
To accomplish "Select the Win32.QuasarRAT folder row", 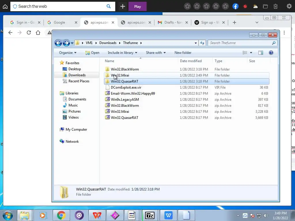I will [186, 81].
